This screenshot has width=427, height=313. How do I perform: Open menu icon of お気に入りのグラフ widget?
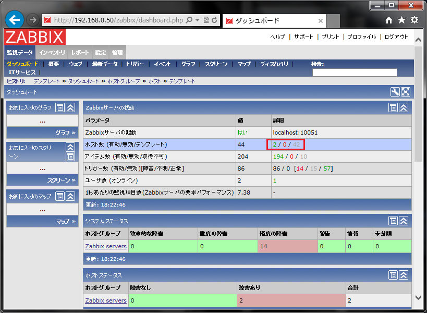tap(60, 107)
